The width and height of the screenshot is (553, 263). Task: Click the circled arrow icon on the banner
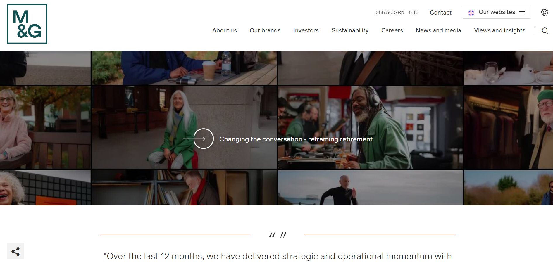click(x=204, y=139)
